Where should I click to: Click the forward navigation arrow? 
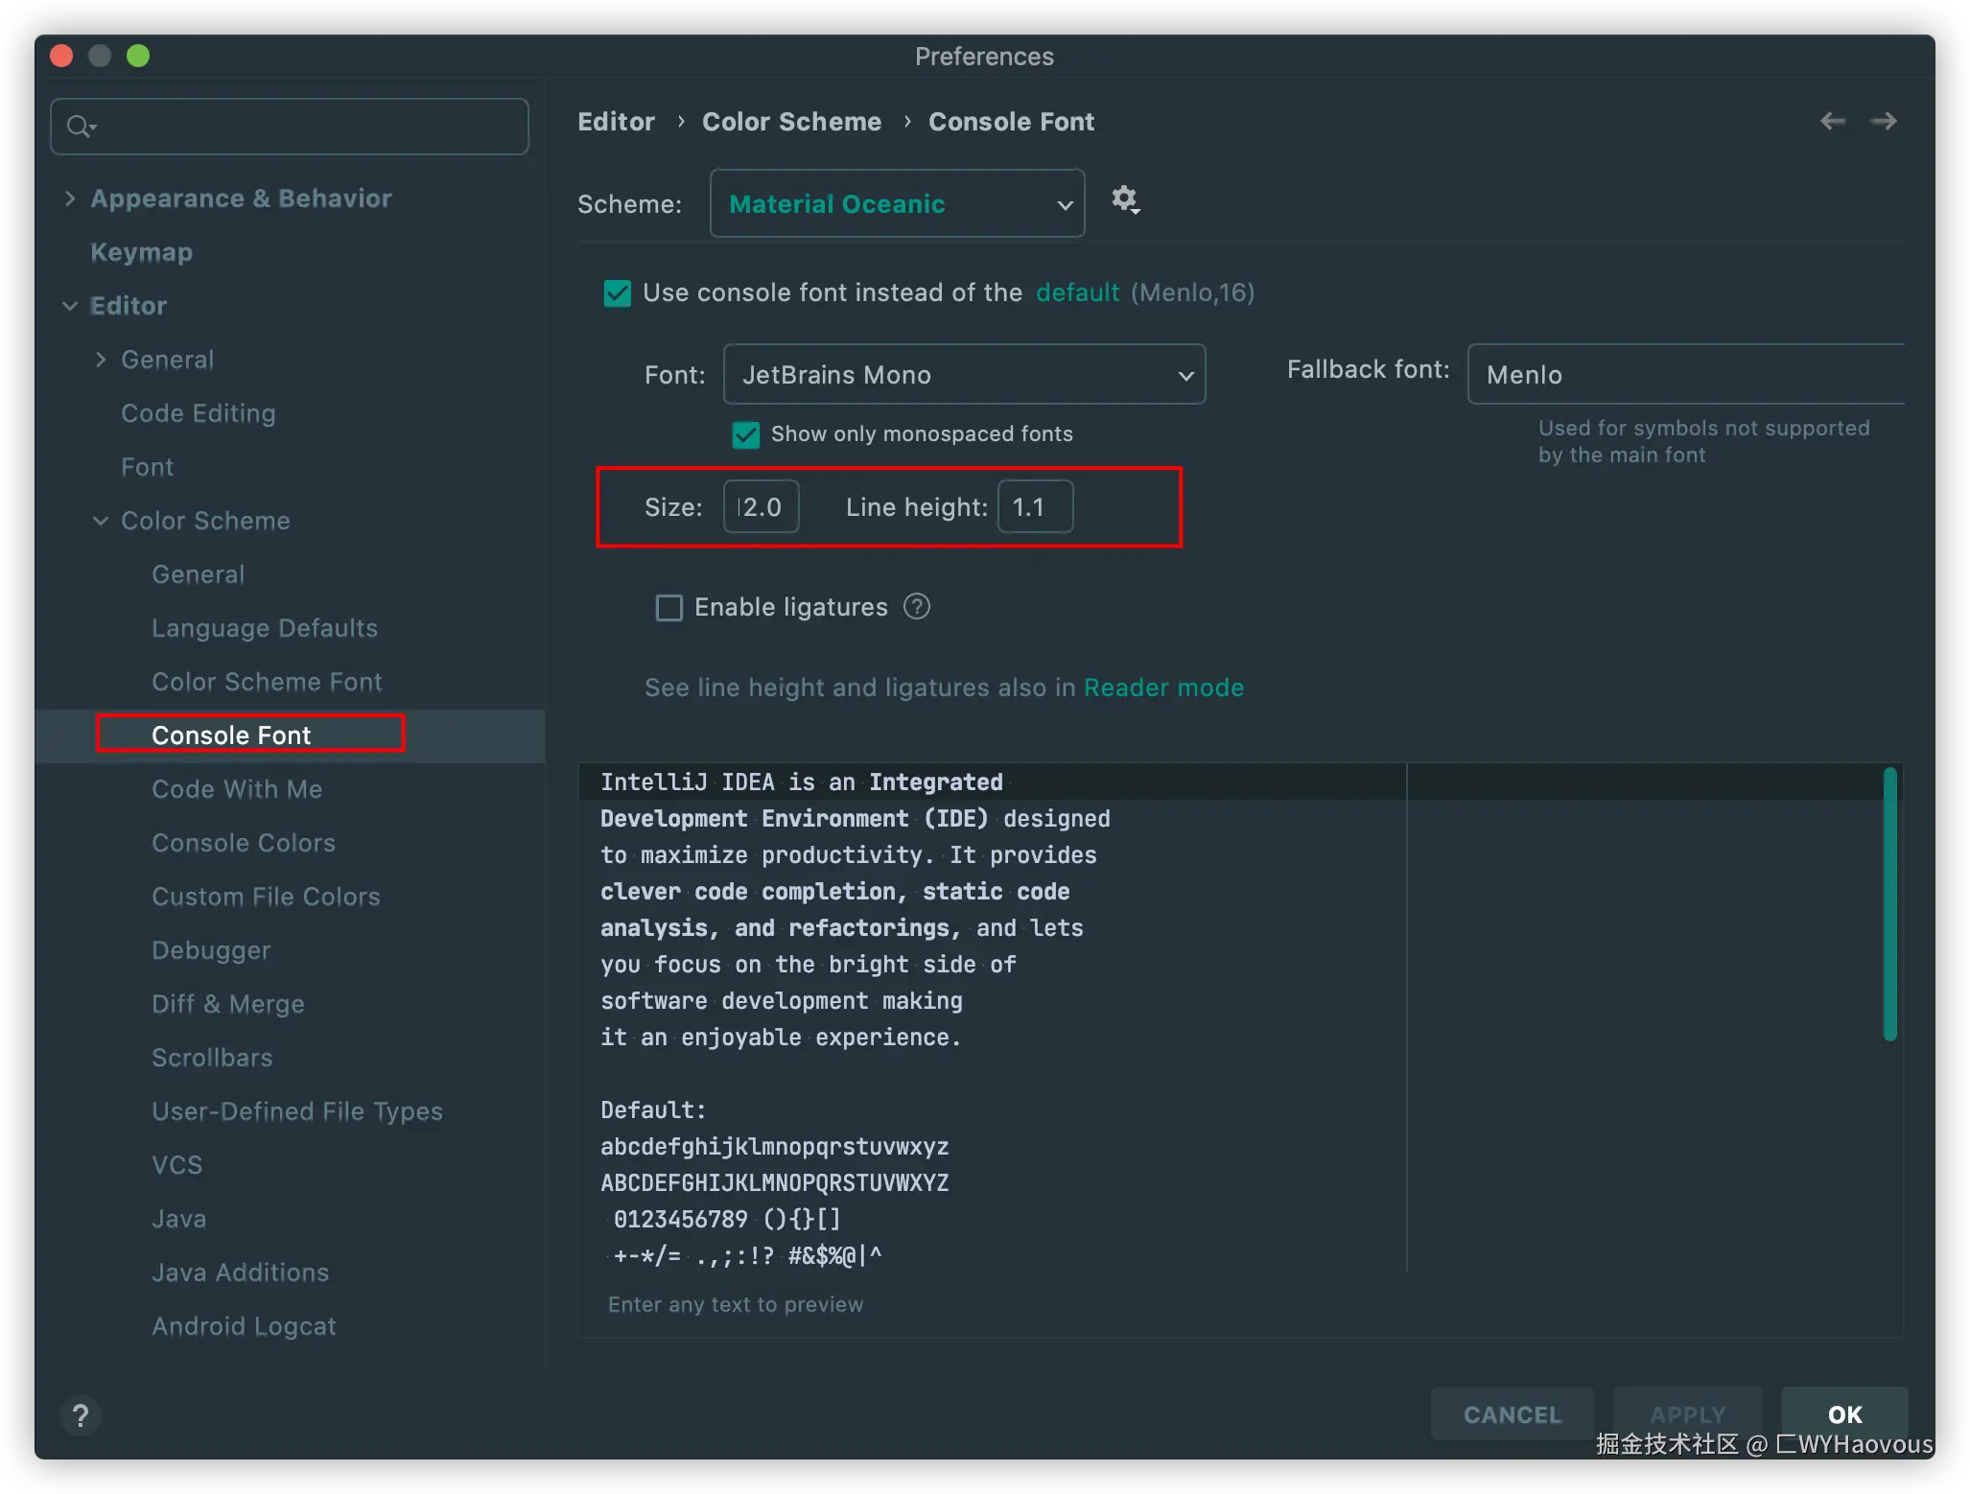[1884, 121]
